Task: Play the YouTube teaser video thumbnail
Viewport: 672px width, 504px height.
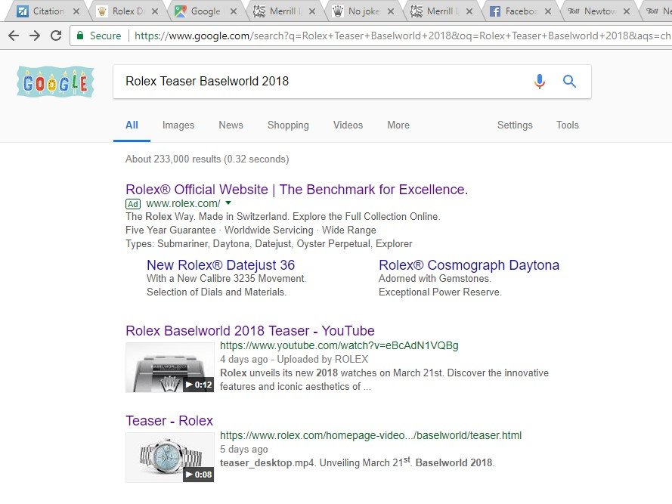Action: (170, 367)
